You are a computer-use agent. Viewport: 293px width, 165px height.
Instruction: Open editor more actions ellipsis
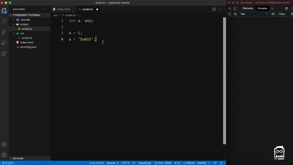tap(221, 9)
